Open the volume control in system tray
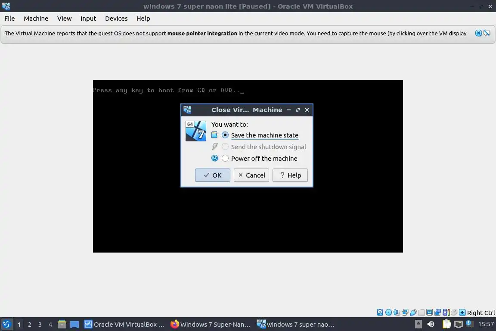The height and width of the screenshot is (331, 496). pyautogui.click(x=431, y=324)
